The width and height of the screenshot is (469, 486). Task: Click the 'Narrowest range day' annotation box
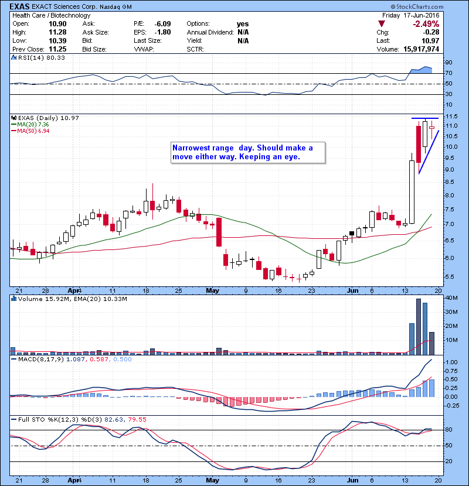tap(248, 152)
